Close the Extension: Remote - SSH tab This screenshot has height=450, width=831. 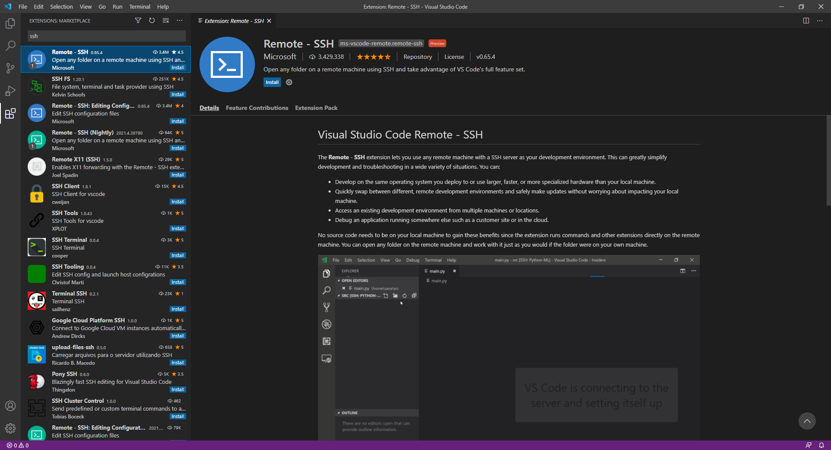(269, 21)
